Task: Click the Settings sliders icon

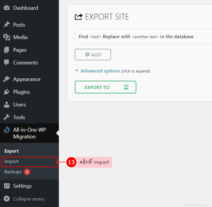Action: 6,186
